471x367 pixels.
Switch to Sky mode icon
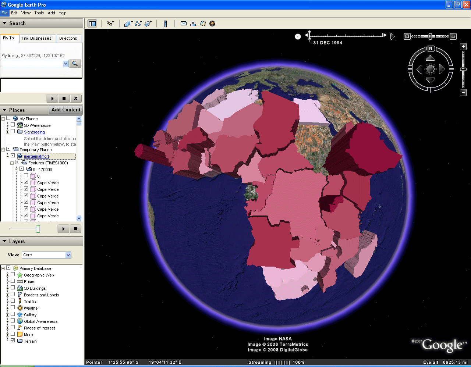[212, 24]
